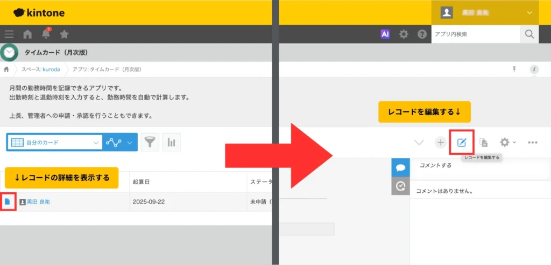The height and width of the screenshot is (265, 551).
Task: Switch to the change history tab
Action: [x=400, y=186]
